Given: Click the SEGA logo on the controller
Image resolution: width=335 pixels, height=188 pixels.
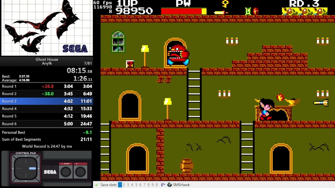Looking at the screenshot, I should coord(50,172).
